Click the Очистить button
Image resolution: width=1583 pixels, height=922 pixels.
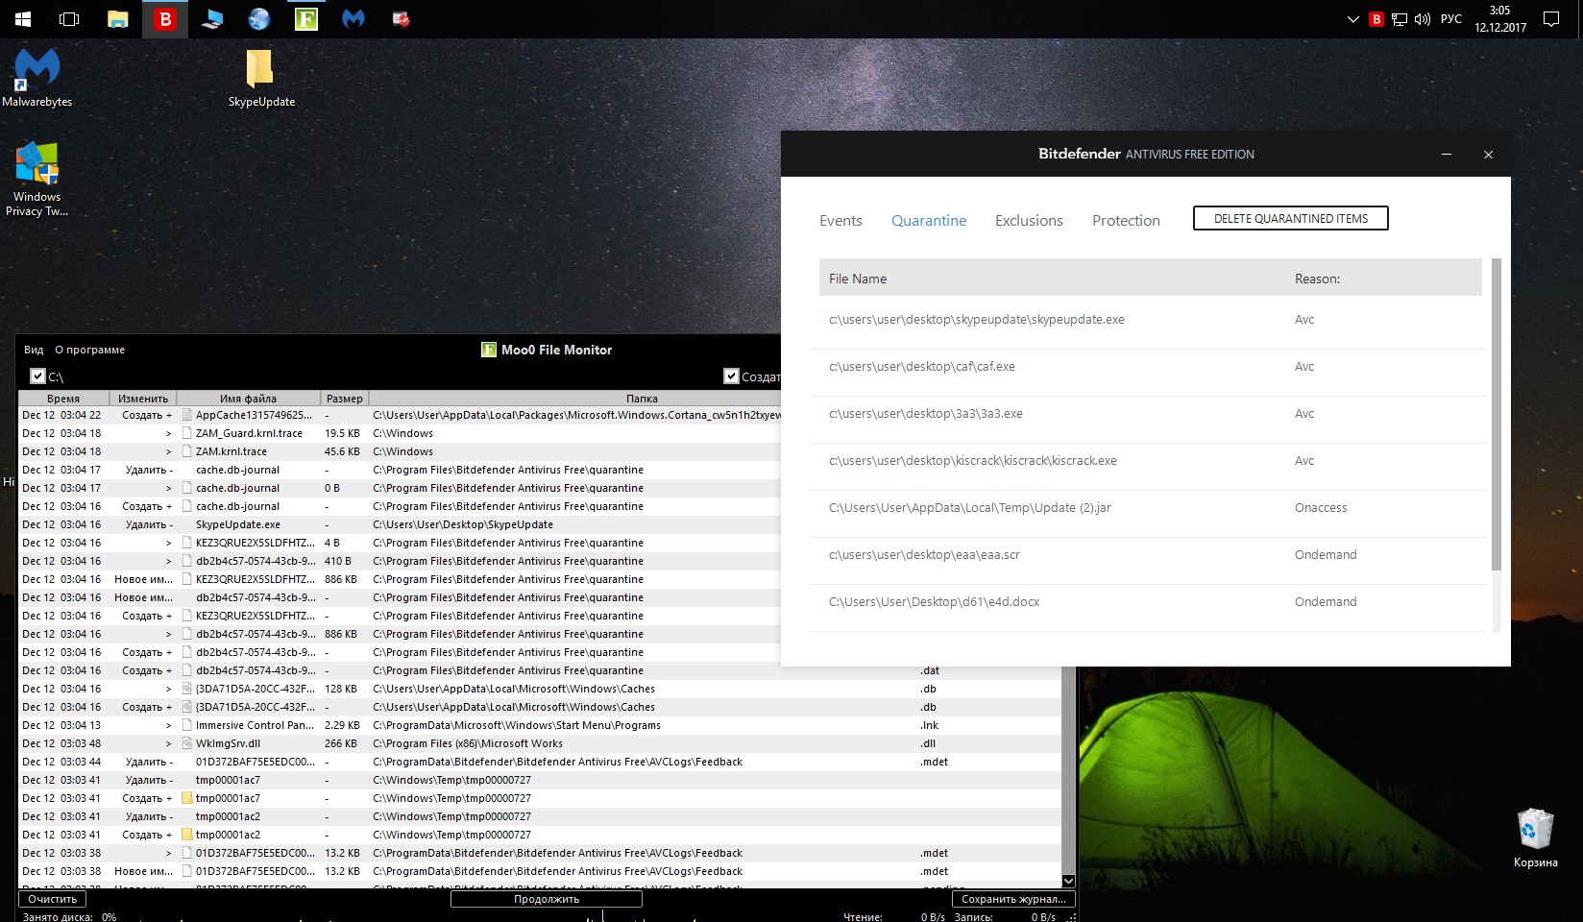[52, 899]
